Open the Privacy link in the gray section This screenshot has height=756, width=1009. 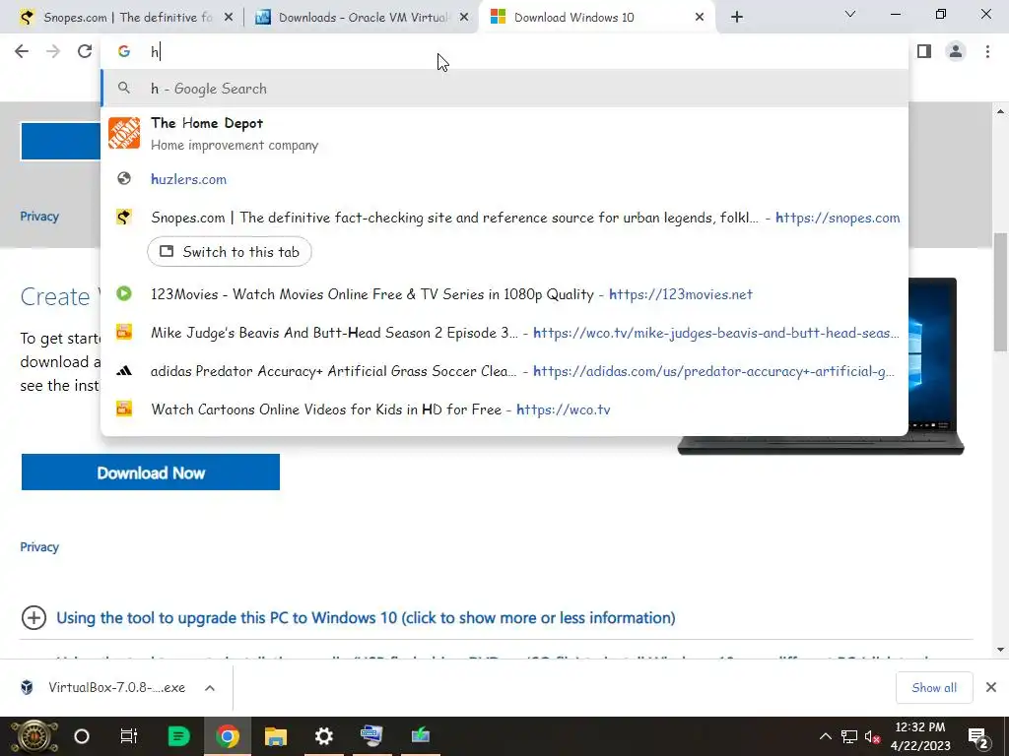(x=39, y=217)
